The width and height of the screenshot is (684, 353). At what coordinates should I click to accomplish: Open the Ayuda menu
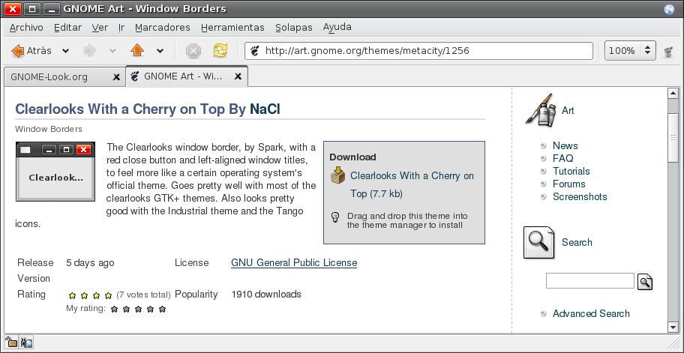(x=337, y=28)
